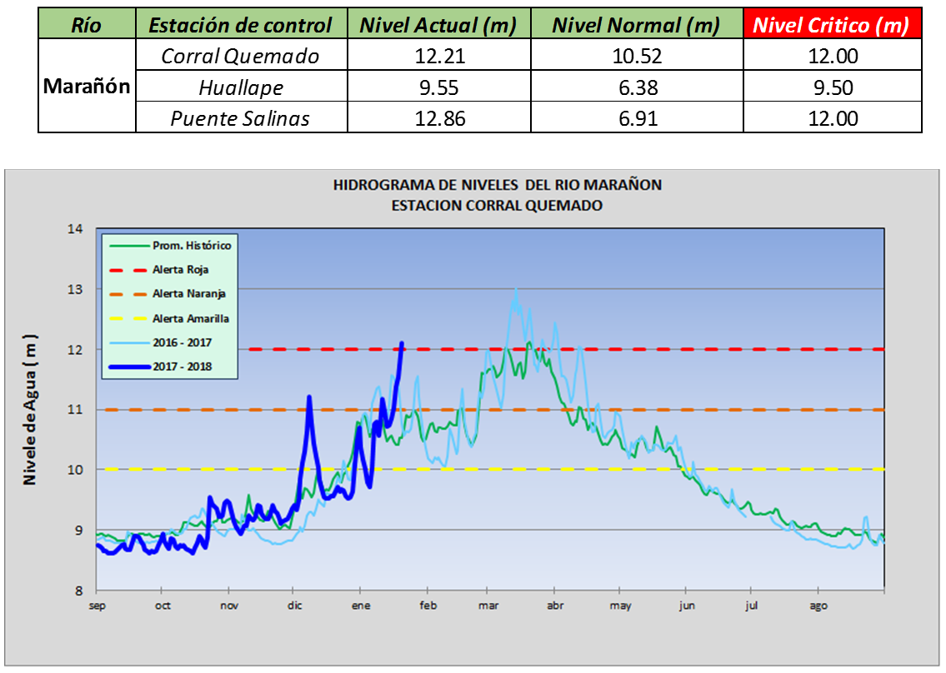Click the peak of the thick blue 2017-2018 line
The height and width of the screenshot is (673, 946).
[402, 344]
